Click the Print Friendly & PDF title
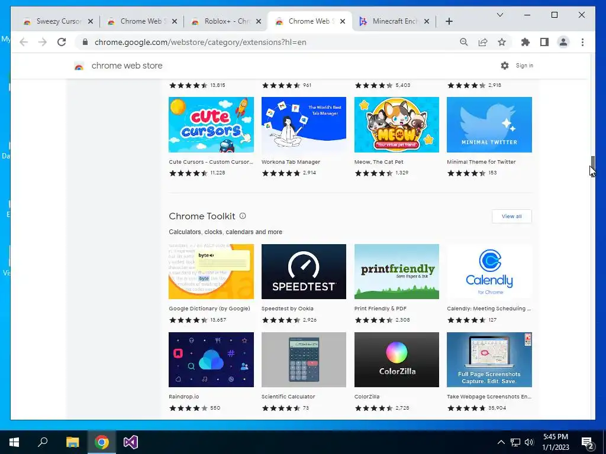Image resolution: width=606 pixels, height=454 pixels. click(381, 309)
